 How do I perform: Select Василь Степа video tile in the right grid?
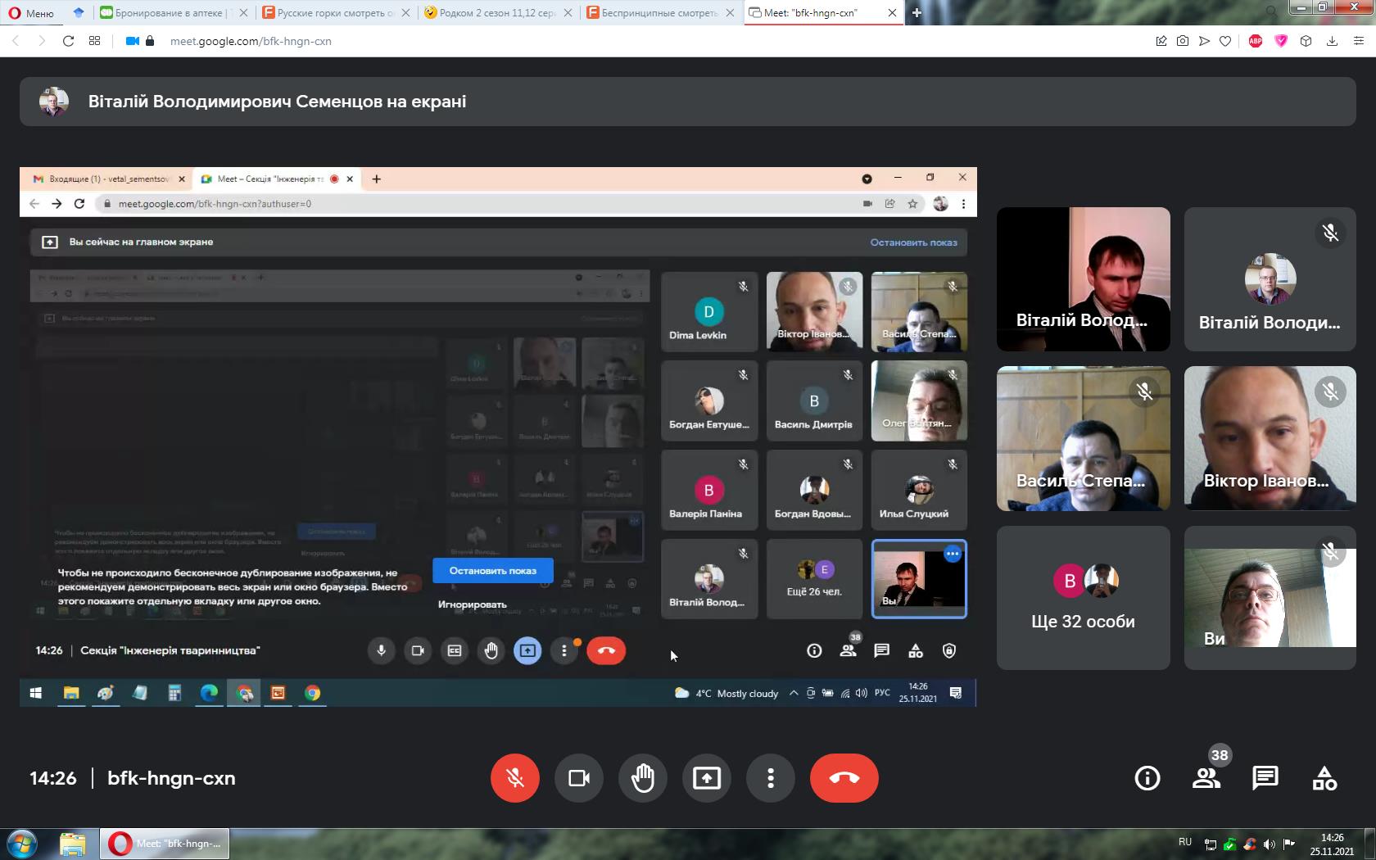pyautogui.click(x=1083, y=438)
